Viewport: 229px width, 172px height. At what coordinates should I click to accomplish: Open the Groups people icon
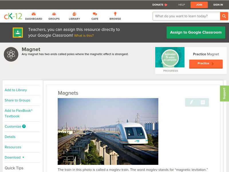pyautogui.click(x=54, y=14)
